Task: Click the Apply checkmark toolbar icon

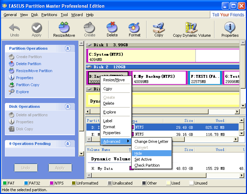Action: (x=36, y=28)
